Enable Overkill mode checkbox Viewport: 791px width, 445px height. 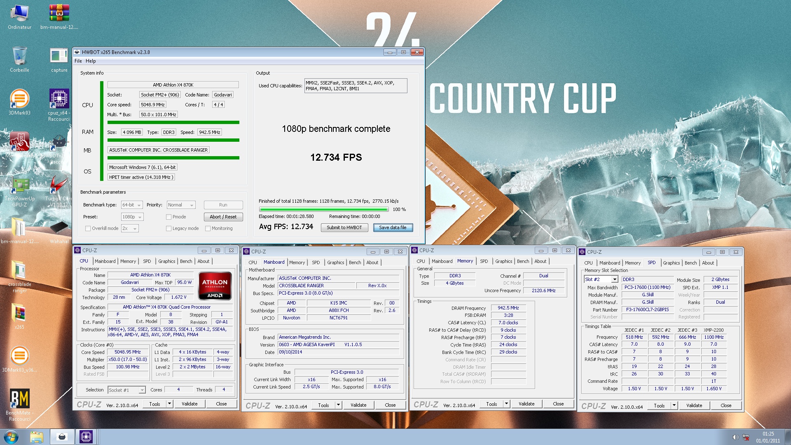88,228
